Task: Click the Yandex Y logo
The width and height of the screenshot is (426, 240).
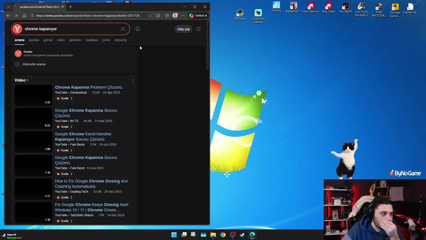Action: [17, 29]
